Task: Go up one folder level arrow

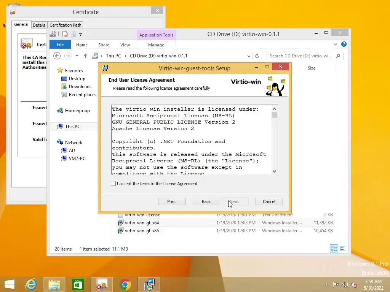Action: [86, 56]
